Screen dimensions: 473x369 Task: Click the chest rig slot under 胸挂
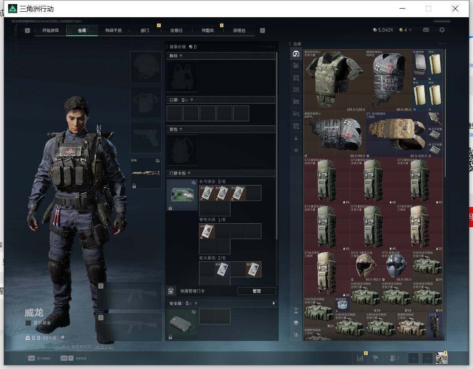pyautogui.click(x=182, y=77)
